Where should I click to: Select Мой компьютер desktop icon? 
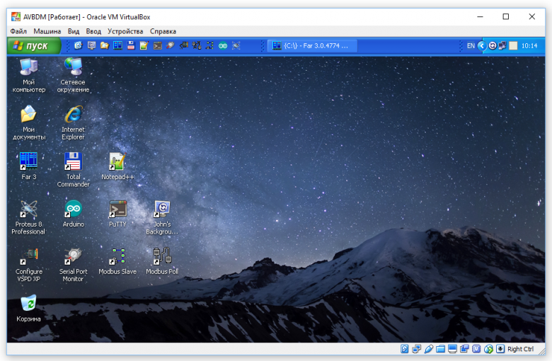(28, 74)
